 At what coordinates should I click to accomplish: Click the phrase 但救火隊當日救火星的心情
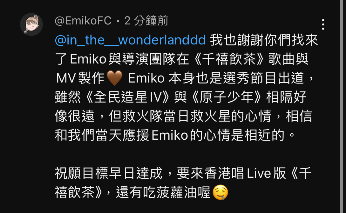(190, 116)
